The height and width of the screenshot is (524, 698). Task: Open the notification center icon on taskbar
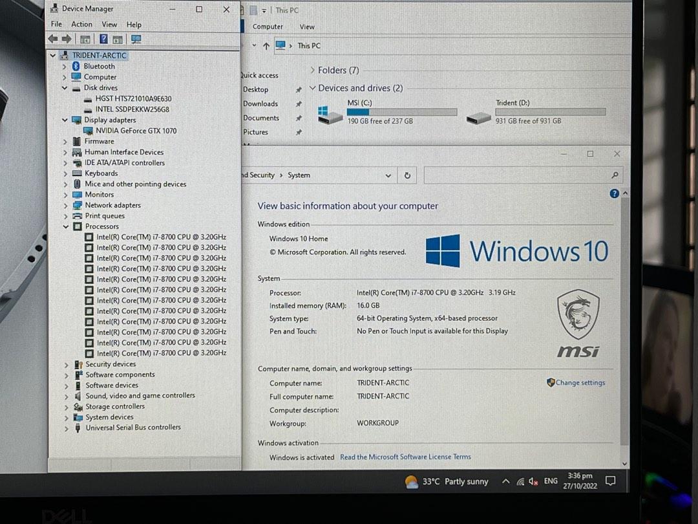pyautogui.click(x=610, y=481)
